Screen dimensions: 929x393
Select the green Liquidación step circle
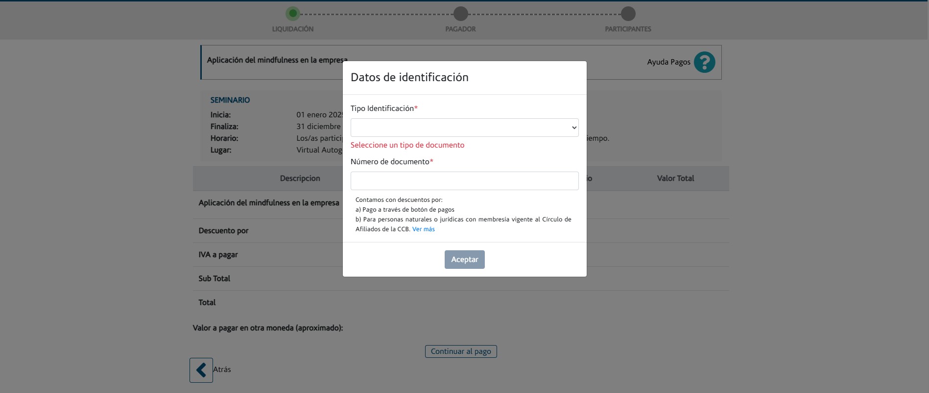(x=293, y=14)
